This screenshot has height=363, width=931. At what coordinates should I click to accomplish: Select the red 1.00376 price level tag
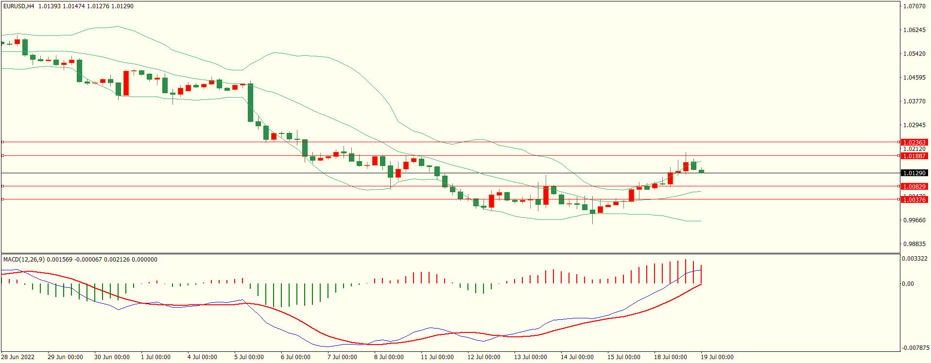pos(914,199)
